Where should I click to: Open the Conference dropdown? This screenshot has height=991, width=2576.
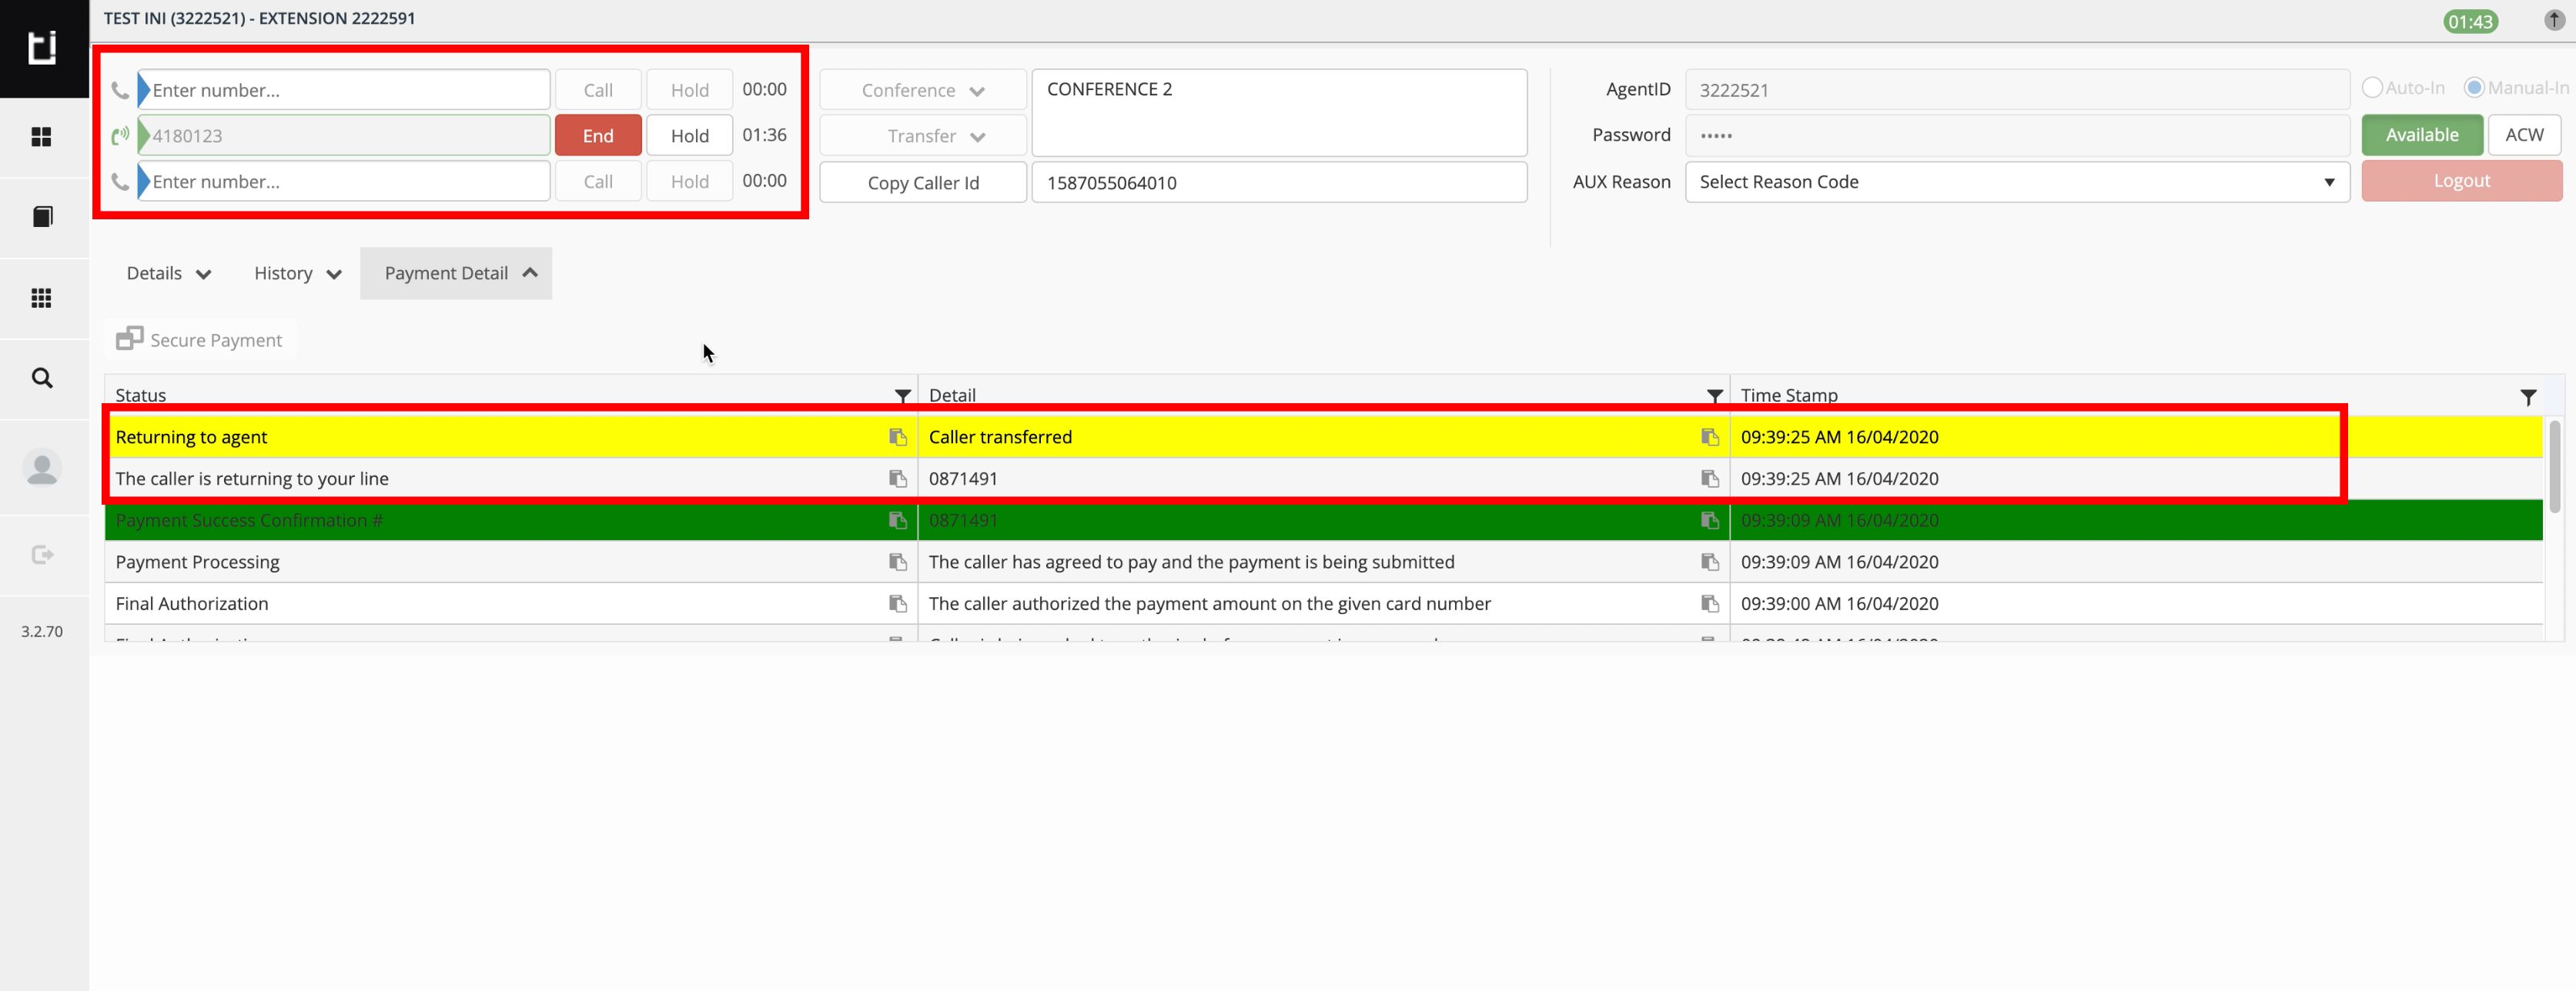coord(922,90)
